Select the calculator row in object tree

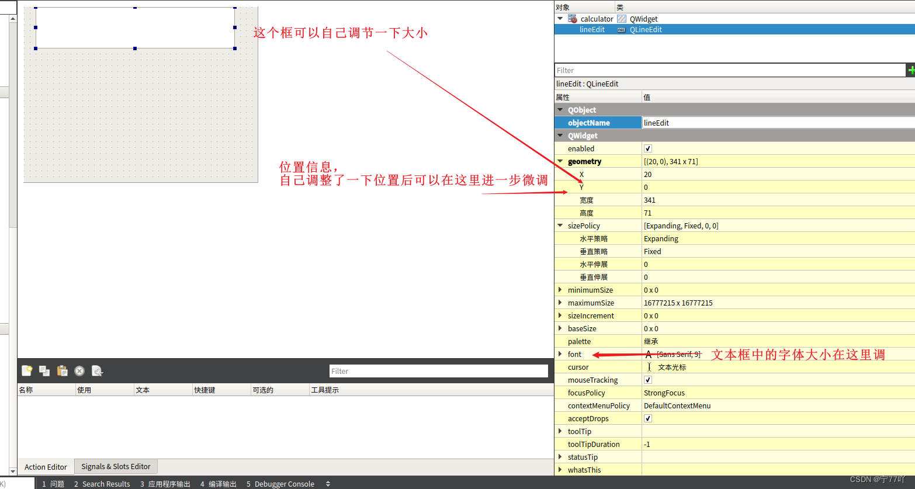pyautogui.click(x=734, y=19)
